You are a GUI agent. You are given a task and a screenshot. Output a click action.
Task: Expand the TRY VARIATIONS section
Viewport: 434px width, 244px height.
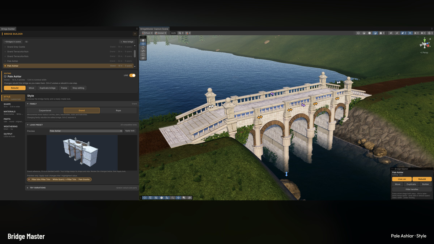[82, 188]
